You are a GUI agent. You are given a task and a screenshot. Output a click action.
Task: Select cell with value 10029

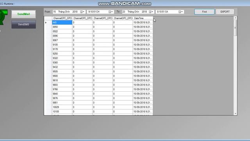pyautogui.click(x=62, y=107)
